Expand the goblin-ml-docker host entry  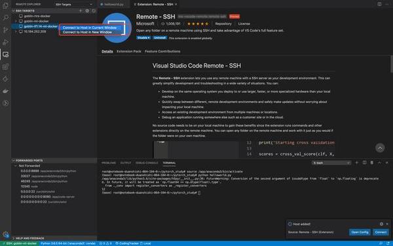[16, 22]
